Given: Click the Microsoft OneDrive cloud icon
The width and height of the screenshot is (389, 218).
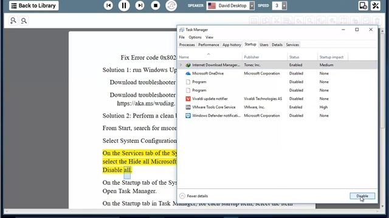Looking at the screenshot, I should point(188,73).
